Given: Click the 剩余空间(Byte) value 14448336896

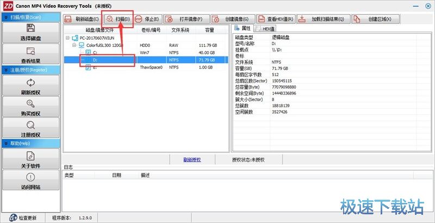Looking at the screenshot, I should (x=284, y=93).
